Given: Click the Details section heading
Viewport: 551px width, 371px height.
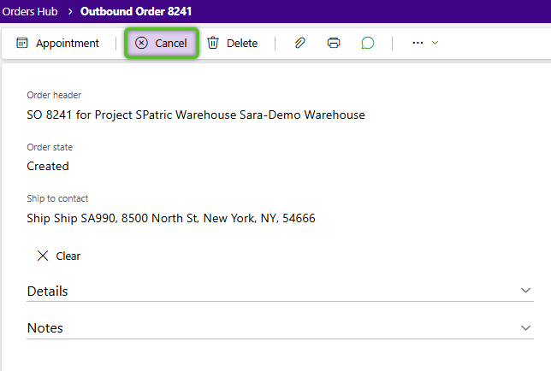Looking at the screenshot, I should pyautogui.click(x=47, y=291).
